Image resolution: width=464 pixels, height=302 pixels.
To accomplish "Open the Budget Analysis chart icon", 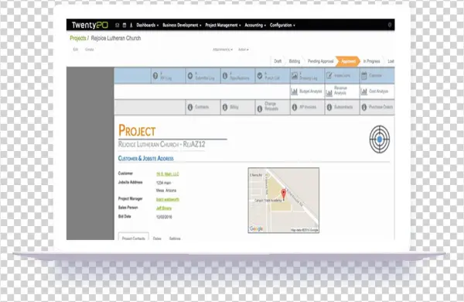I will click(294, 91).
